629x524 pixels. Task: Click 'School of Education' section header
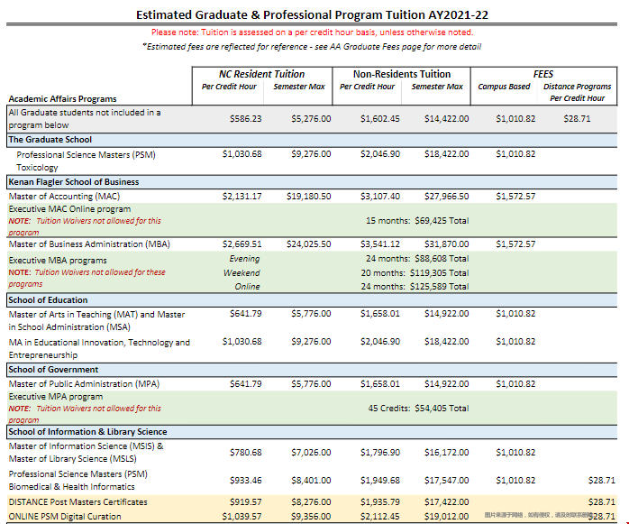point(48,300)
